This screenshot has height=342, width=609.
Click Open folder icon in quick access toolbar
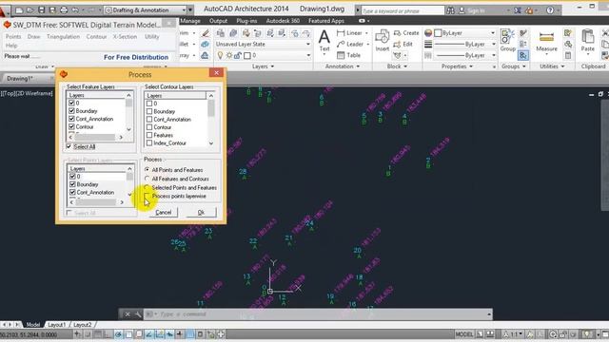[29, 10]
